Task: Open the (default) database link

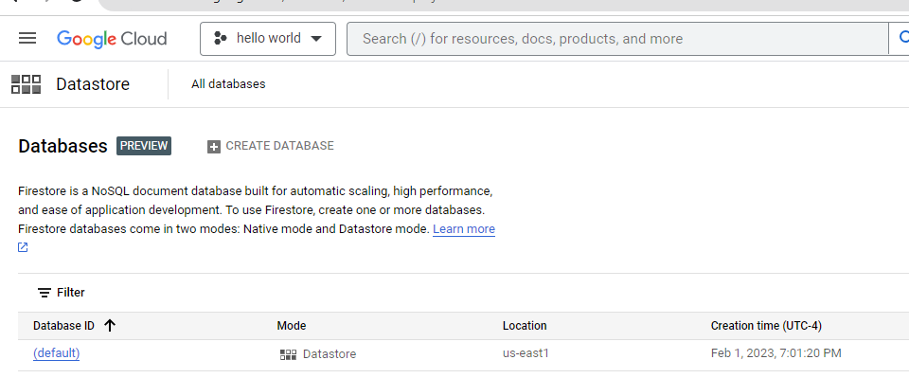Action: point(56,353)
